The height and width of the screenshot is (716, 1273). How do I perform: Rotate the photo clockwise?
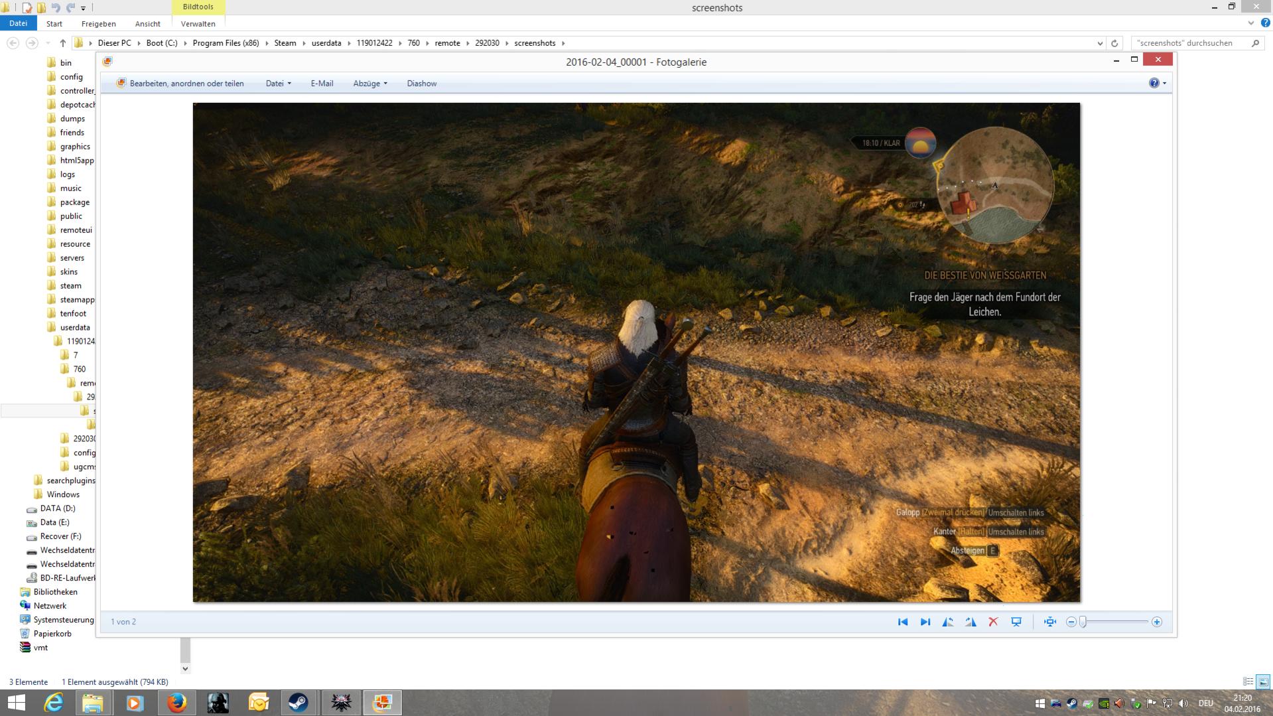point(971,622)
